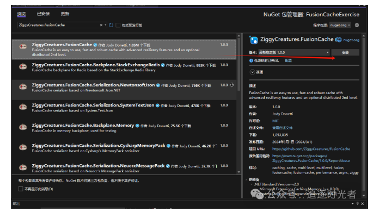Clear the search box with the X
This screenshot has height=212, width=373.
(x=101, y=25)
